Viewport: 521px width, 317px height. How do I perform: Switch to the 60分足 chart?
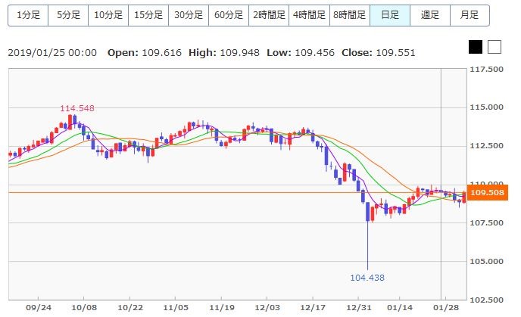click(x=229, y=15)
